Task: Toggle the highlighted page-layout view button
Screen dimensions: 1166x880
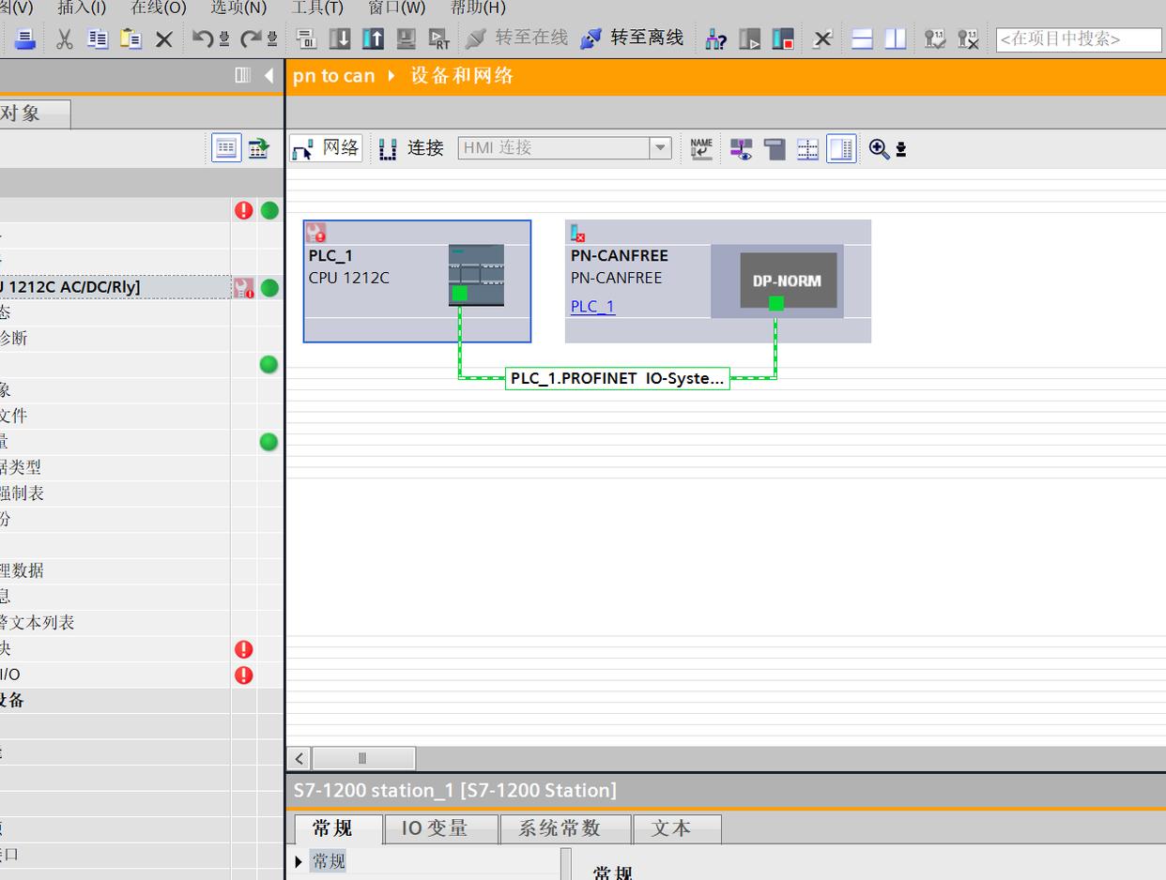Action: pos(841,148)
